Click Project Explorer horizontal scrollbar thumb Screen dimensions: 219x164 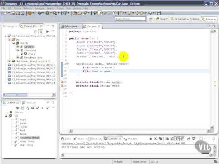pyautogui.click(x=17, y=95)
